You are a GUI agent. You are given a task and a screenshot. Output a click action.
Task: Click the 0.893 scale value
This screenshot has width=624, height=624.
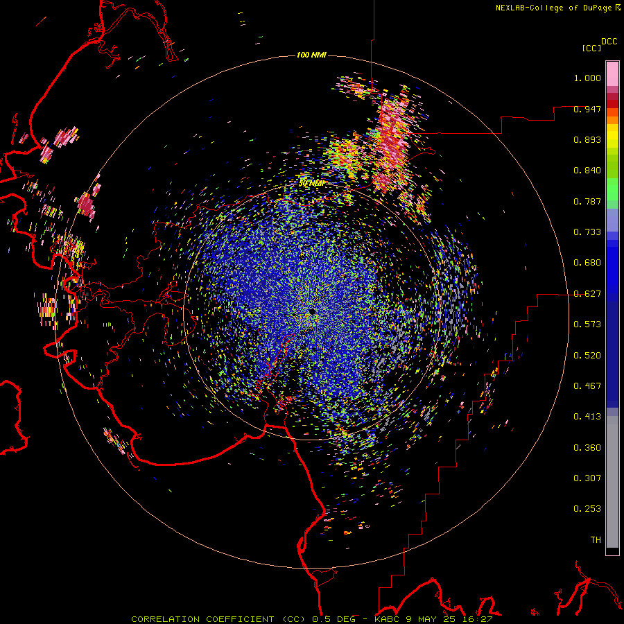tap(587, 139)
